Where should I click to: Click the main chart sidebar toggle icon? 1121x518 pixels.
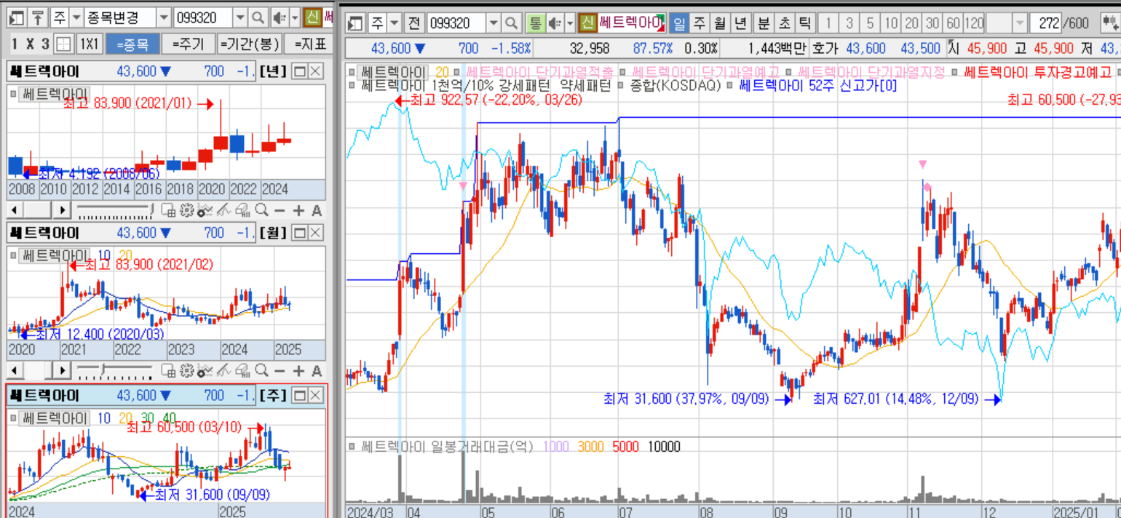tap(356, 23)
